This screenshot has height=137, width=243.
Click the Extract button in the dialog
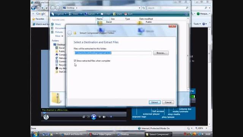coord(155,102)
